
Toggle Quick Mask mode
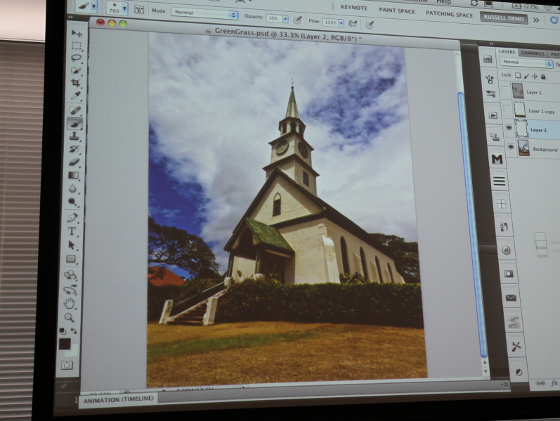(x=67, y=365)
